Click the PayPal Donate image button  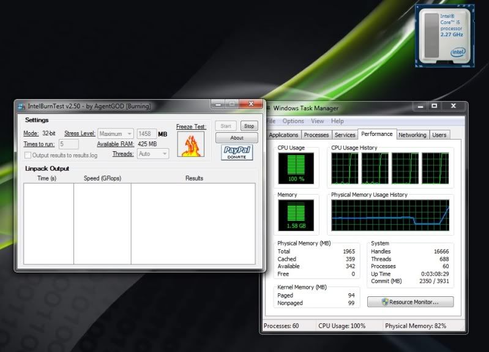click(237, 152)
